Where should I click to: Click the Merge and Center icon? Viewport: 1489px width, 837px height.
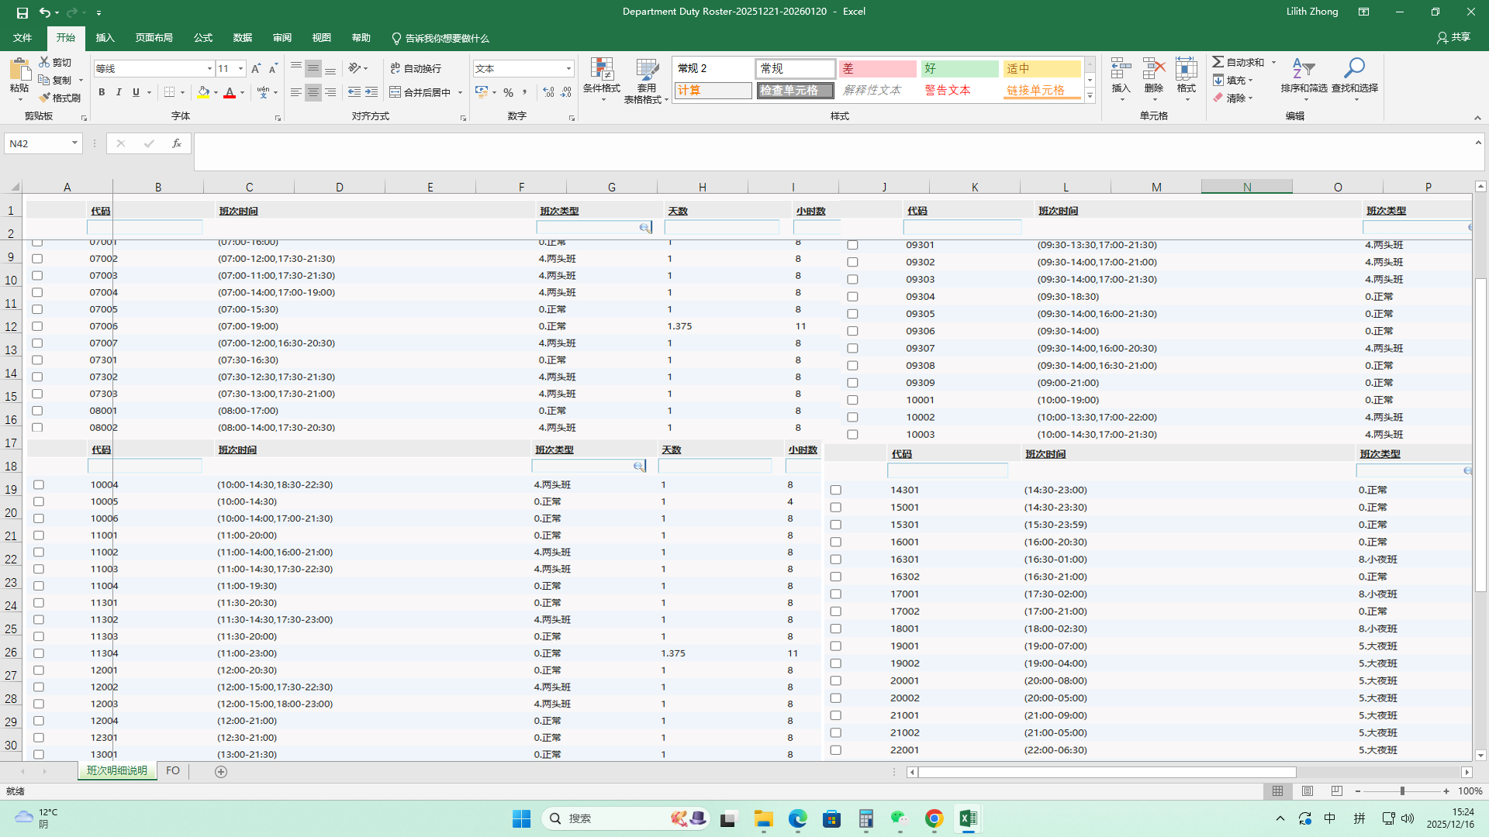(395, 92)
